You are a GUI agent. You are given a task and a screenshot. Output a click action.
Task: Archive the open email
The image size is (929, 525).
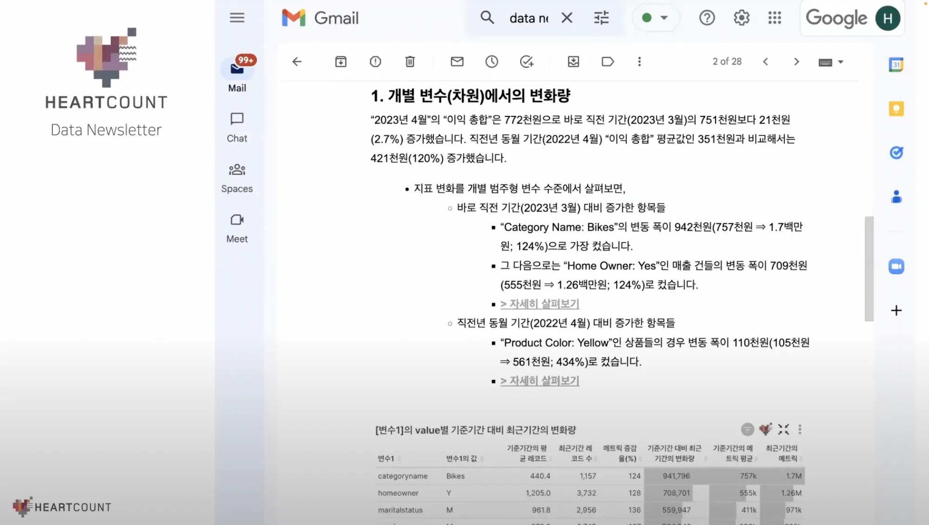pyautogui.click(x=341, y=62)
